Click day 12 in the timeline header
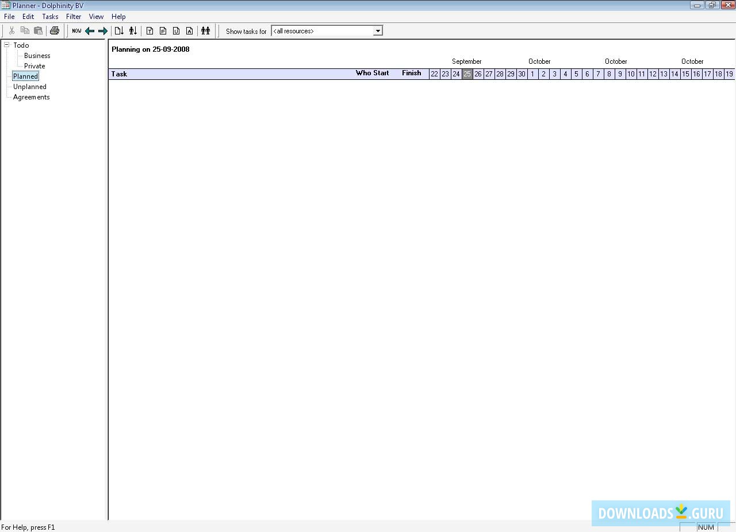The width and height of the screenshot is (736, 532). point(653,74)
